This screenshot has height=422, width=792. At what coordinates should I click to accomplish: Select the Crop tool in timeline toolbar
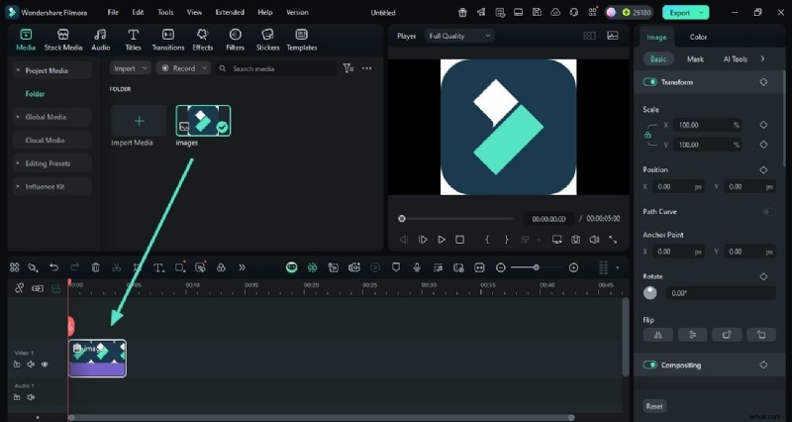[137, 267]
